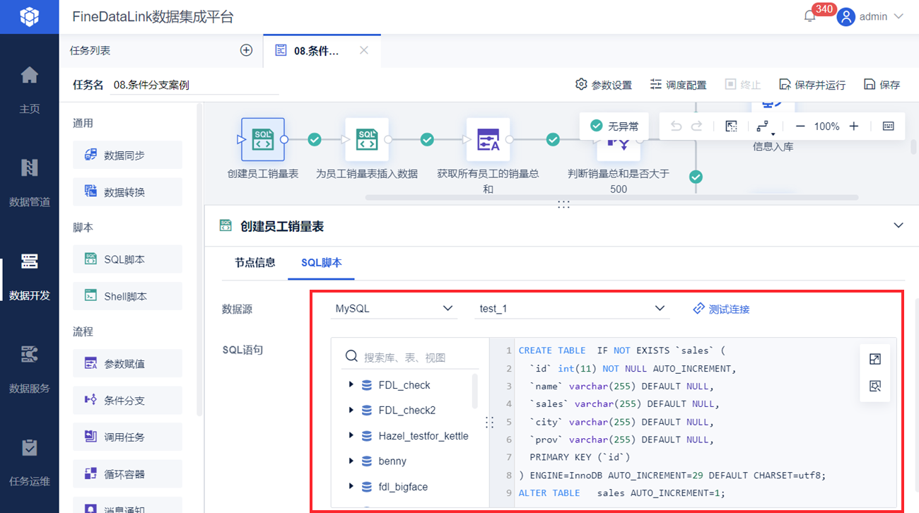Pick the SQL脚本 node from the palette
Viewport: 919px width, 513px height.
tap(127, 259)
